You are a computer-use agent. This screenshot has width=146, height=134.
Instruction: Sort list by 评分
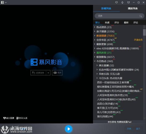[x=117, y=23]
